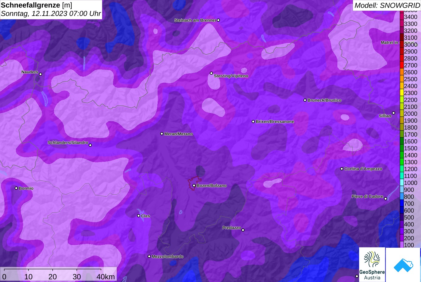Click the 2600 legend value

[410, 72]
